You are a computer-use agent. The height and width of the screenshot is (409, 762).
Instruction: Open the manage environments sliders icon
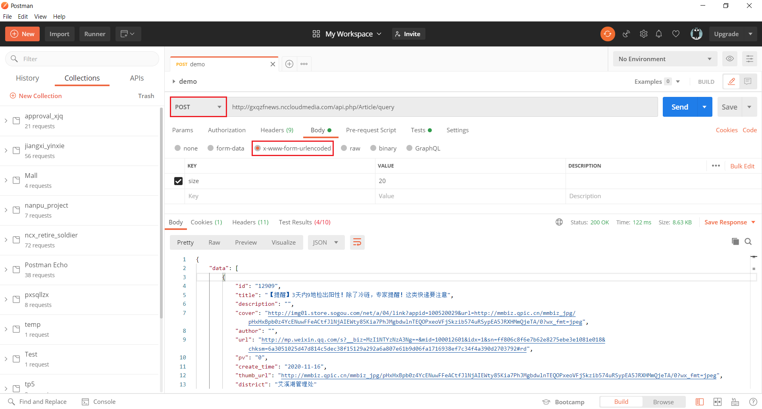click(x=749, y=59)
